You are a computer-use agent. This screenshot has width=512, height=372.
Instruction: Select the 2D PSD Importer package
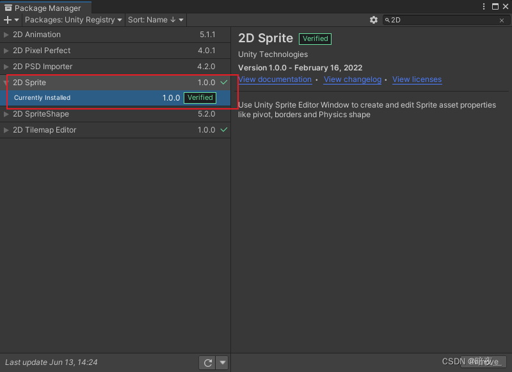point(115,67)
